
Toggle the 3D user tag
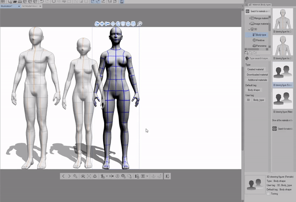[248, 100]
